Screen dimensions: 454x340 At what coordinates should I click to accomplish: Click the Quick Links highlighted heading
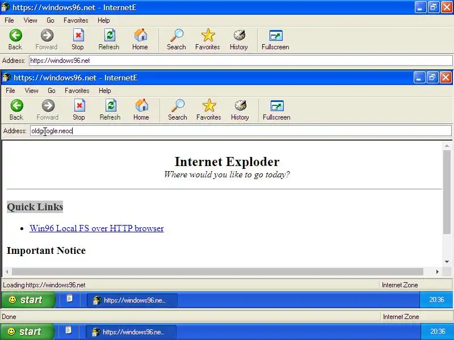point(35,207)
